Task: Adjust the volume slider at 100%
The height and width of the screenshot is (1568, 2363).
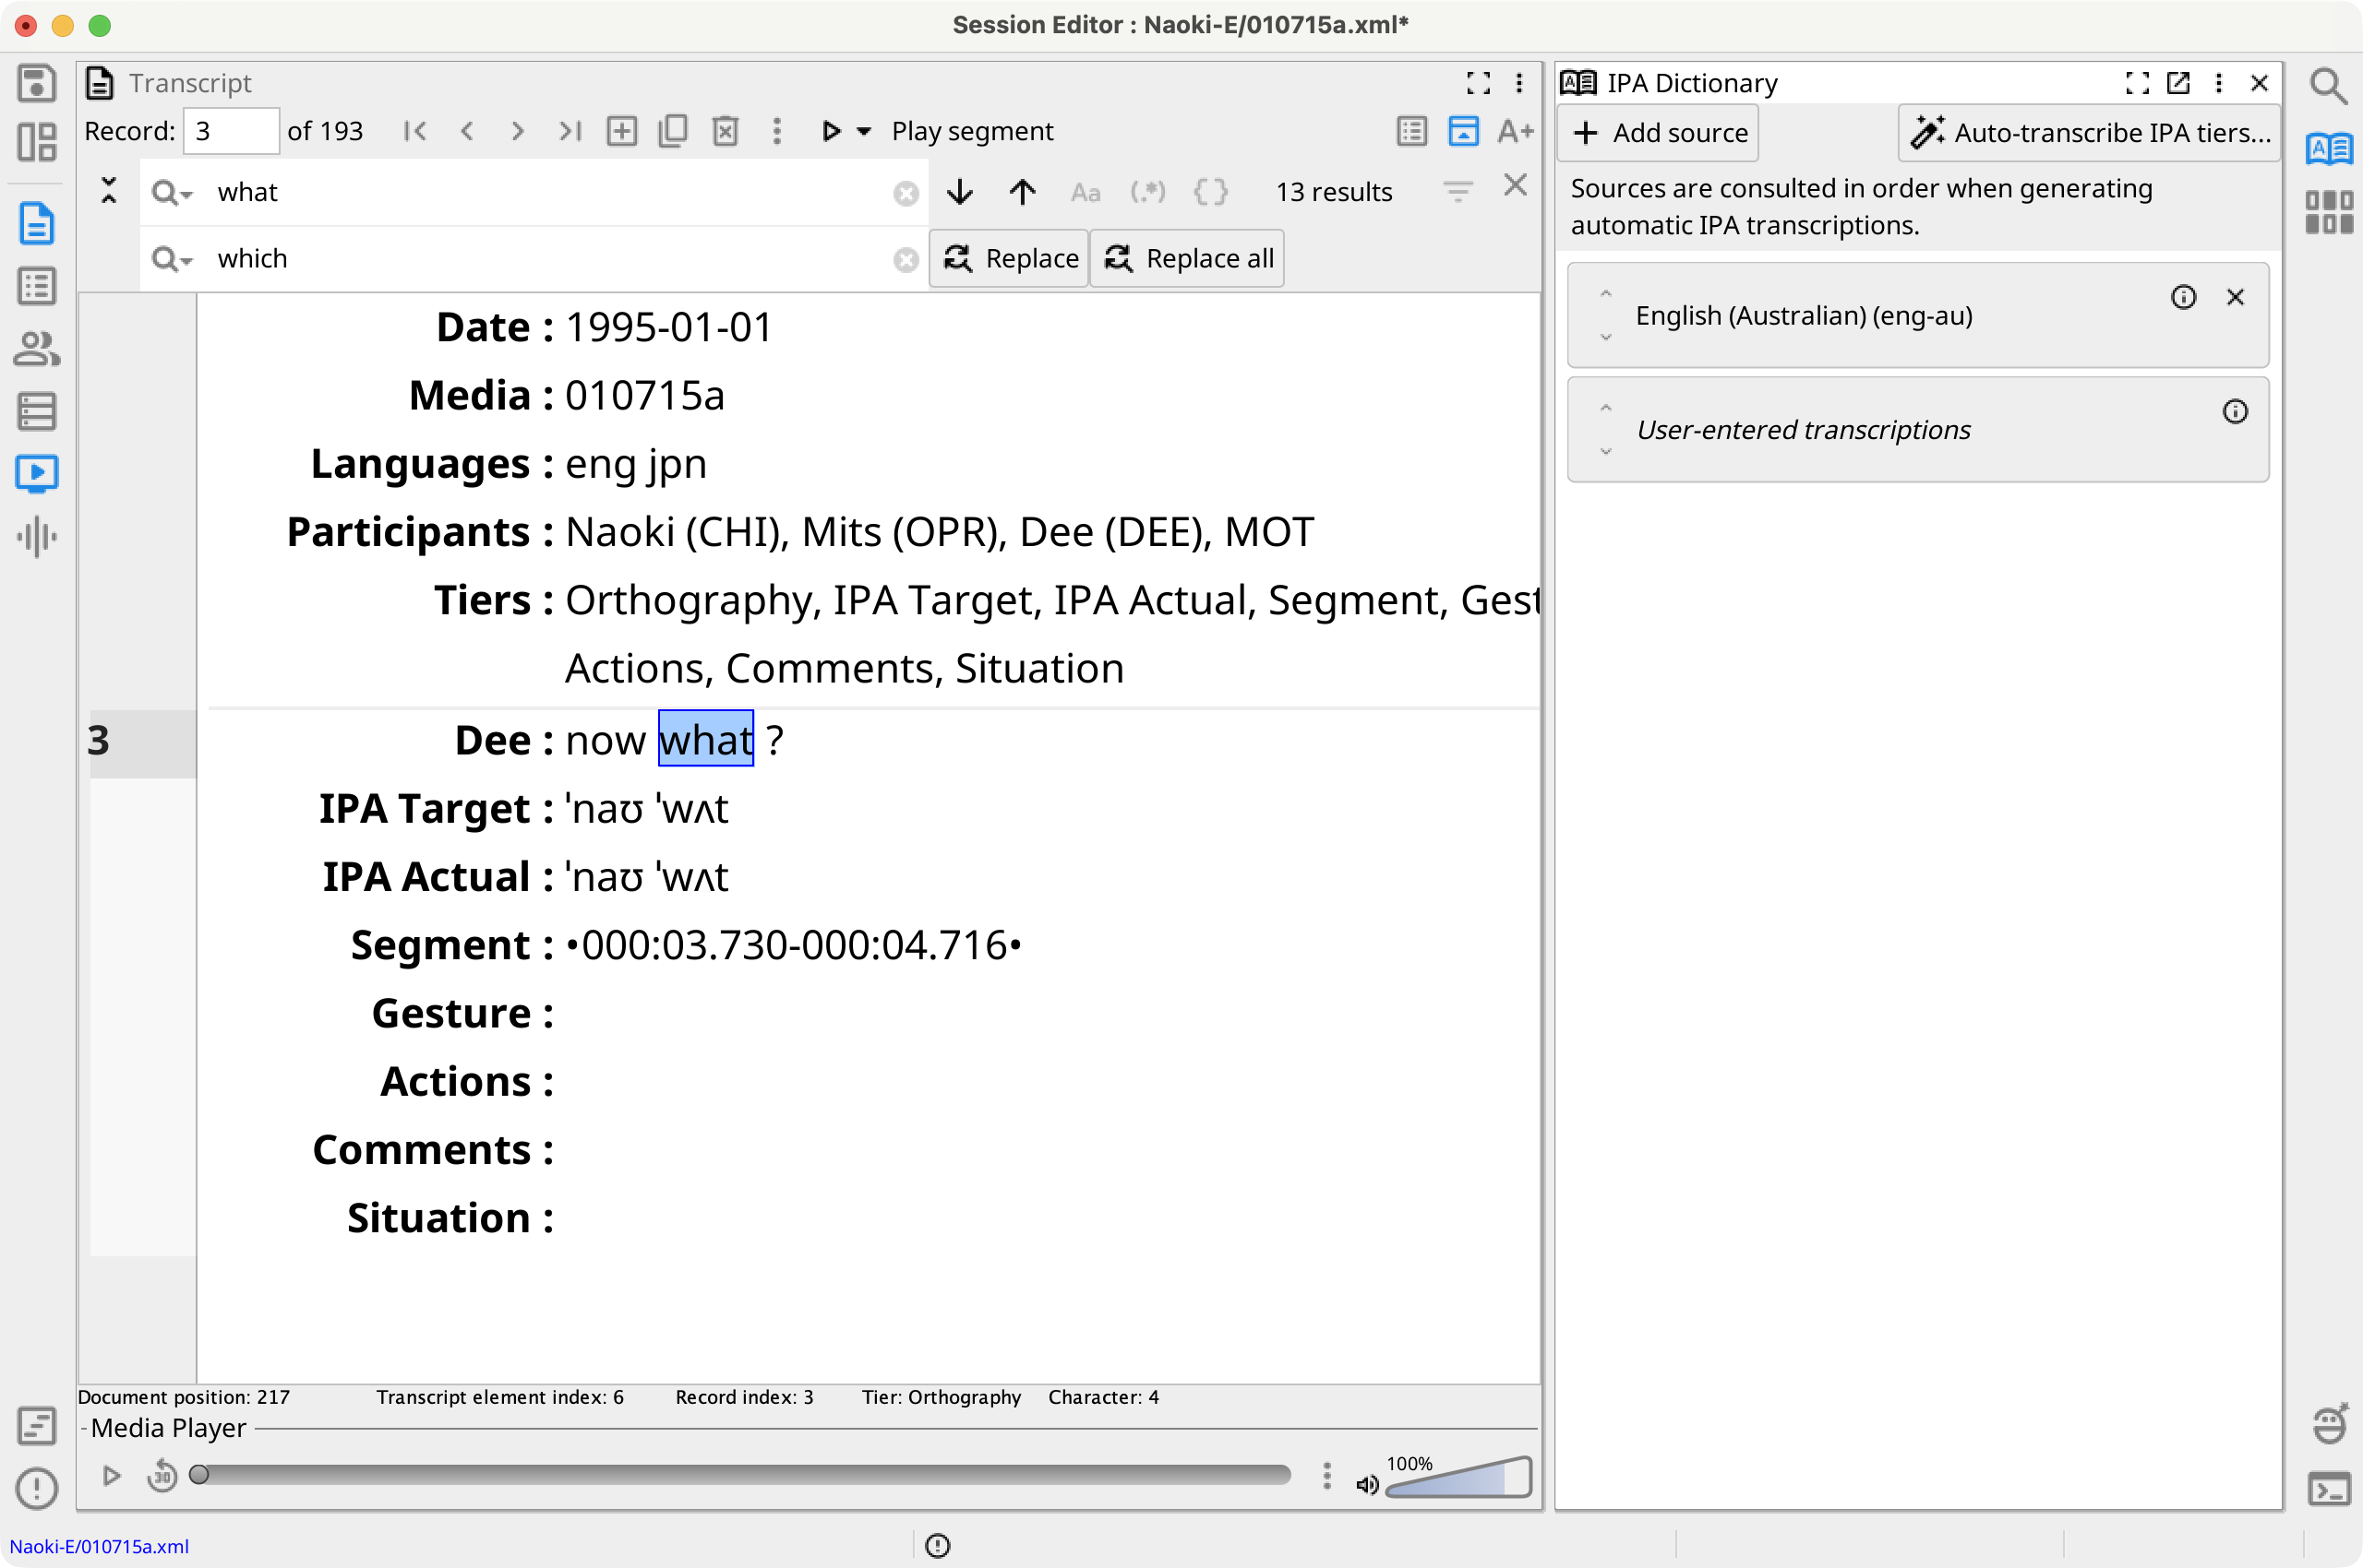Action: coord(1458,1477)
